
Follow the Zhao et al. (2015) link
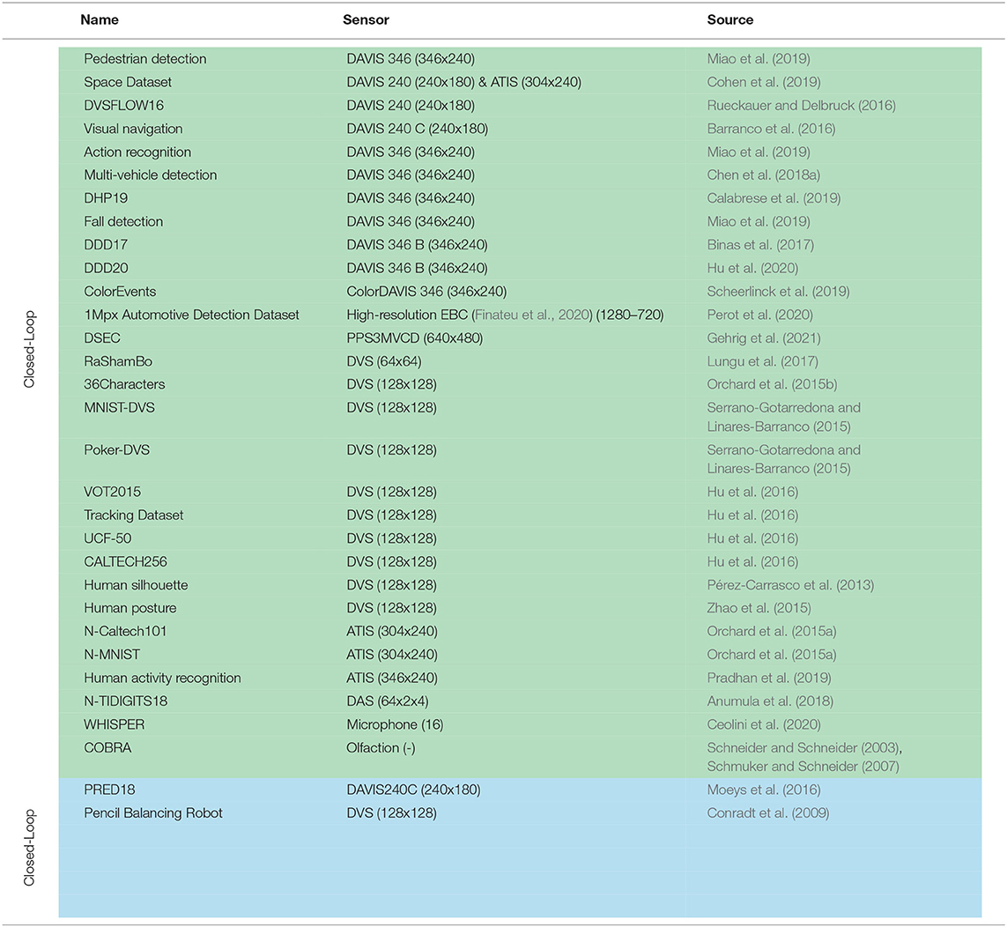coord(759,608)
